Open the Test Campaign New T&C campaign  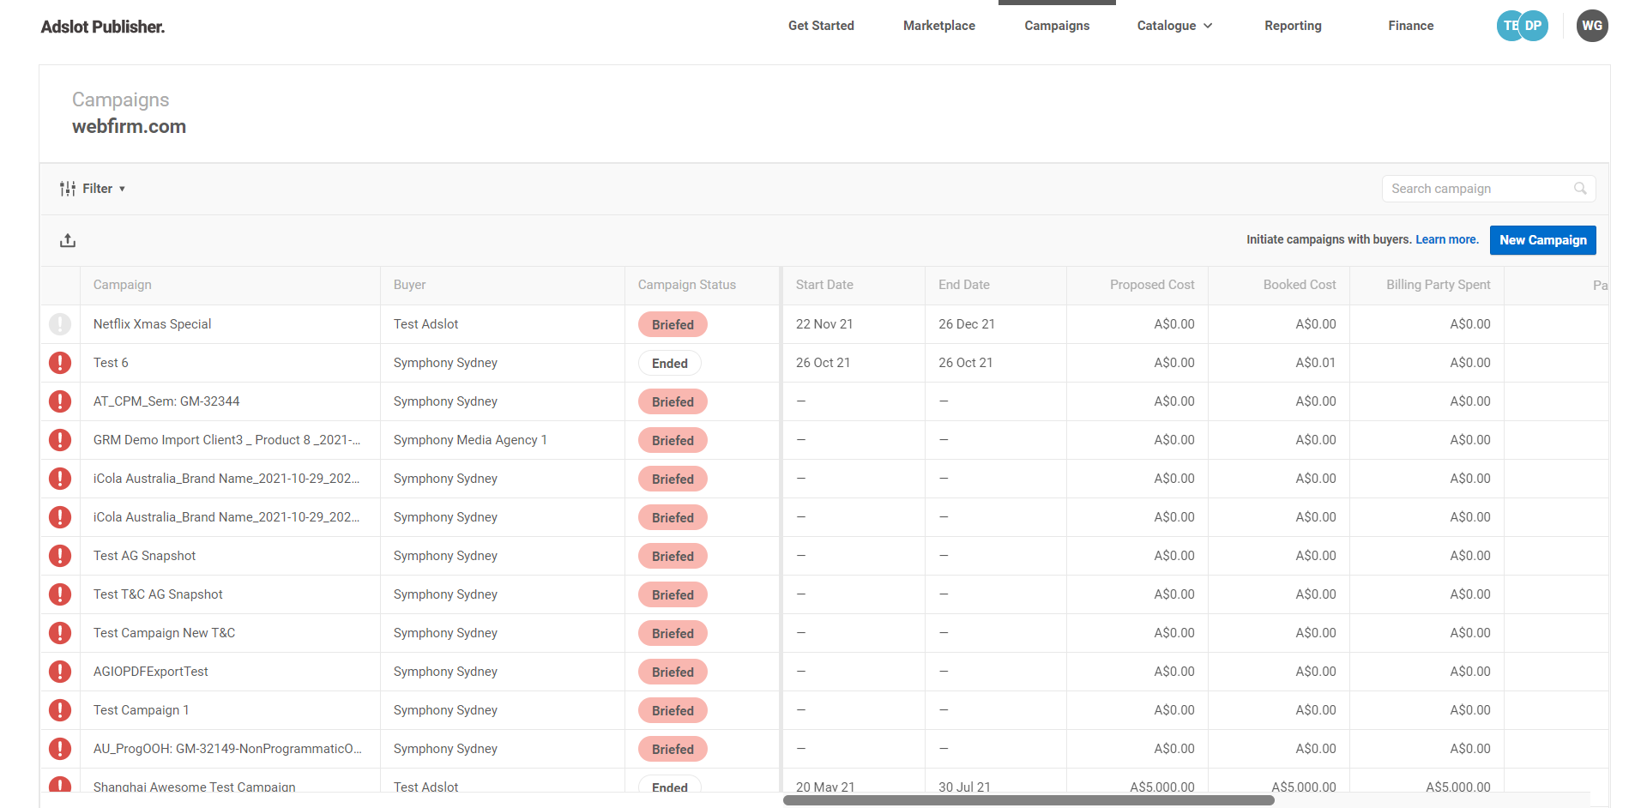pos(164,633)
